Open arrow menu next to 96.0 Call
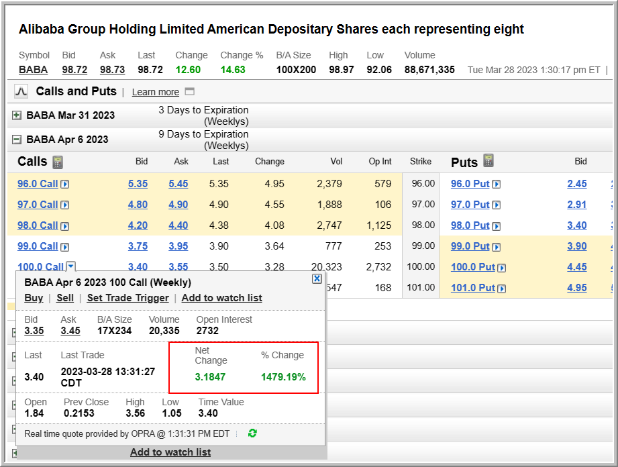Image resolution: width=618 pixels, height=467 pixels. (64, 184)
